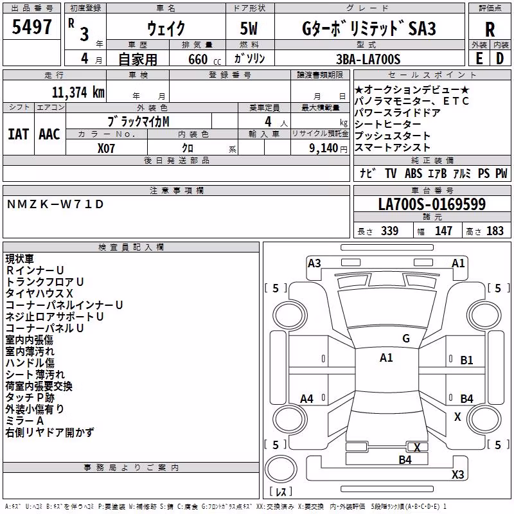
Task: Select ナビ in genuine equipment
Action: pyautogui.click(x=368, y=173)
